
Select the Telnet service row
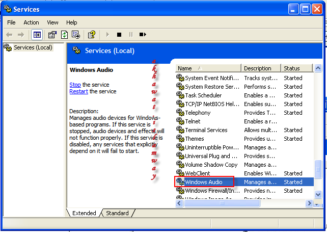[244, 121]
